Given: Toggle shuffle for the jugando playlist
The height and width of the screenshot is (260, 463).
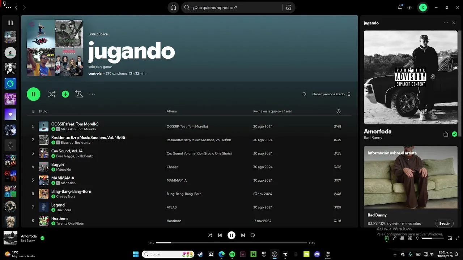Looking at the screenshot, I should (52, 94).
